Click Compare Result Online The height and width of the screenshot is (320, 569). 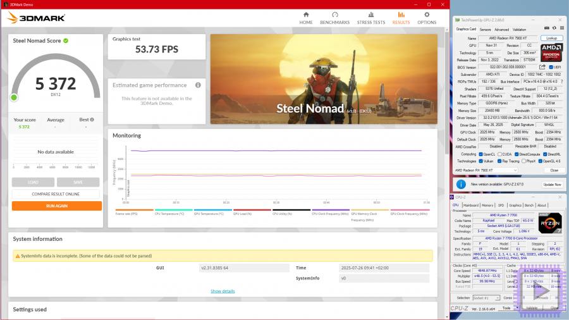[56, 194]
